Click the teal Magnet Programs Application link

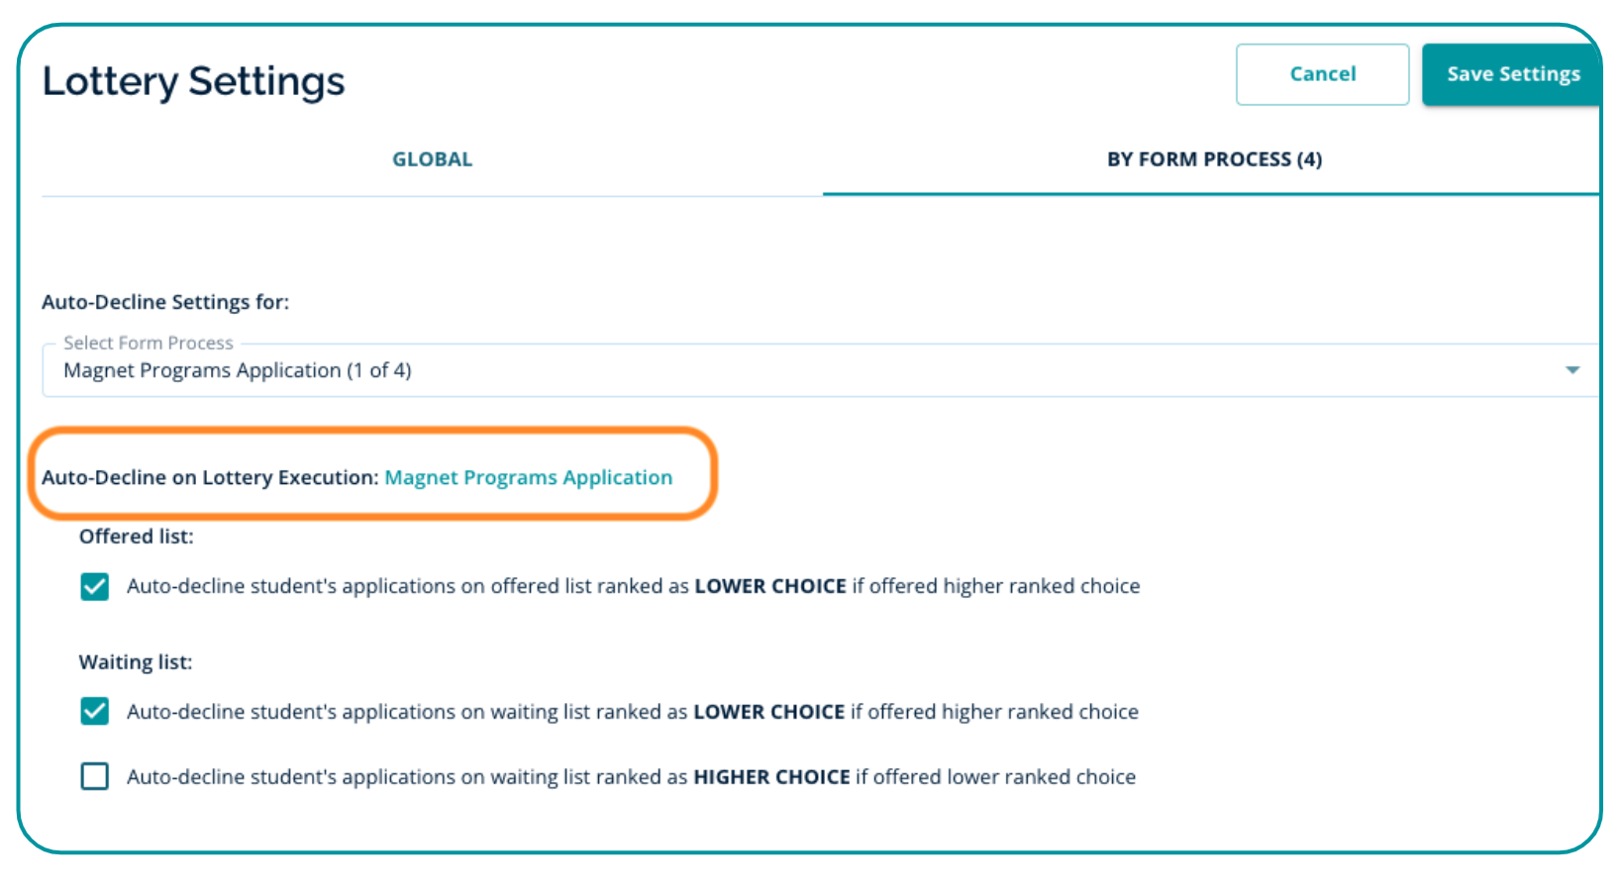click(528, 477)
